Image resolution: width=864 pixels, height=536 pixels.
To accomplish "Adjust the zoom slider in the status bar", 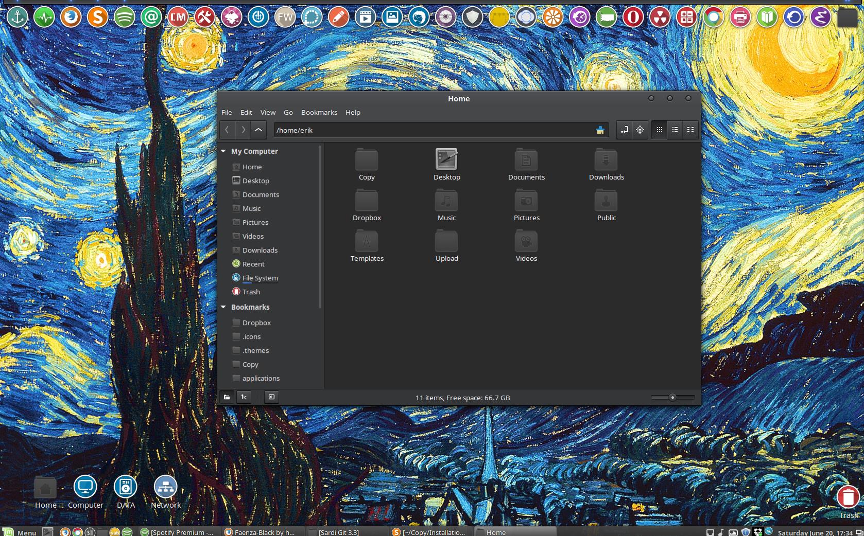I will tap(672, 397).
